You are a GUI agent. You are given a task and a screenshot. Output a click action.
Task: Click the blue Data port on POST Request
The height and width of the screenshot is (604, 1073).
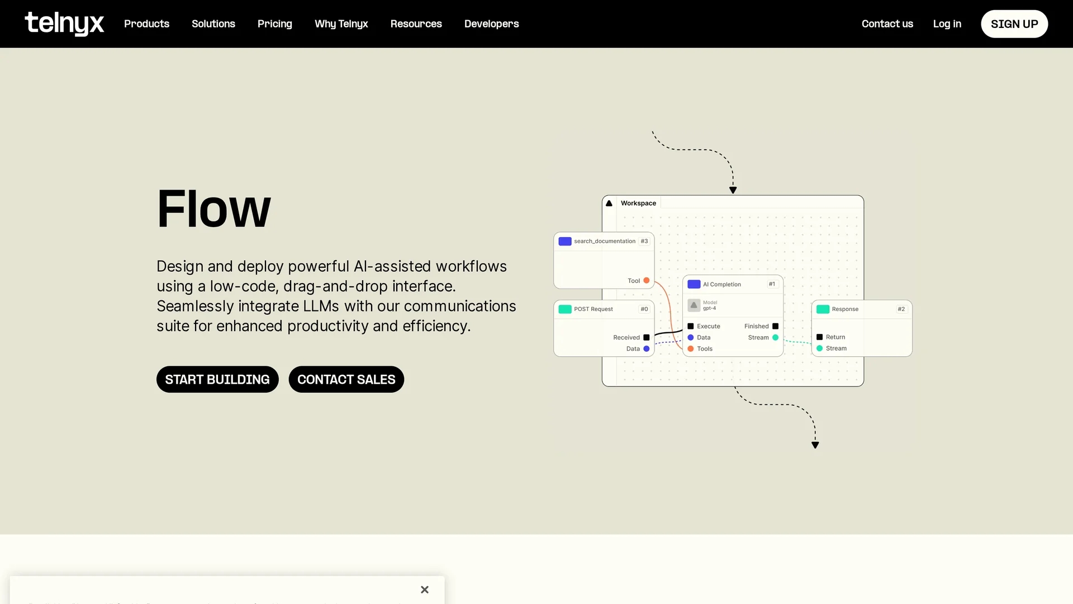click(647, 348)
